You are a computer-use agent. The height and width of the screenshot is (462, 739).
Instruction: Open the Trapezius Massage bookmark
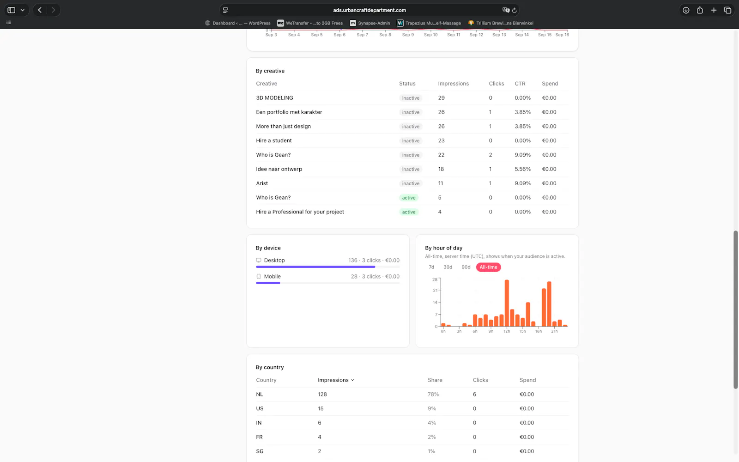[429, 23]
